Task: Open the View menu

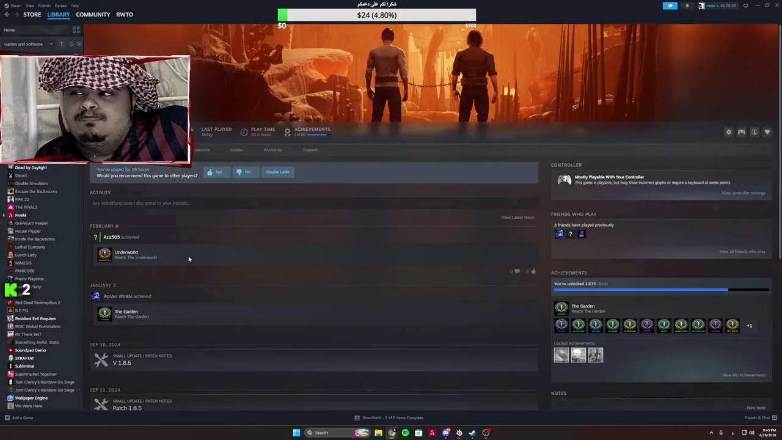Action: [x=29, y=5]
